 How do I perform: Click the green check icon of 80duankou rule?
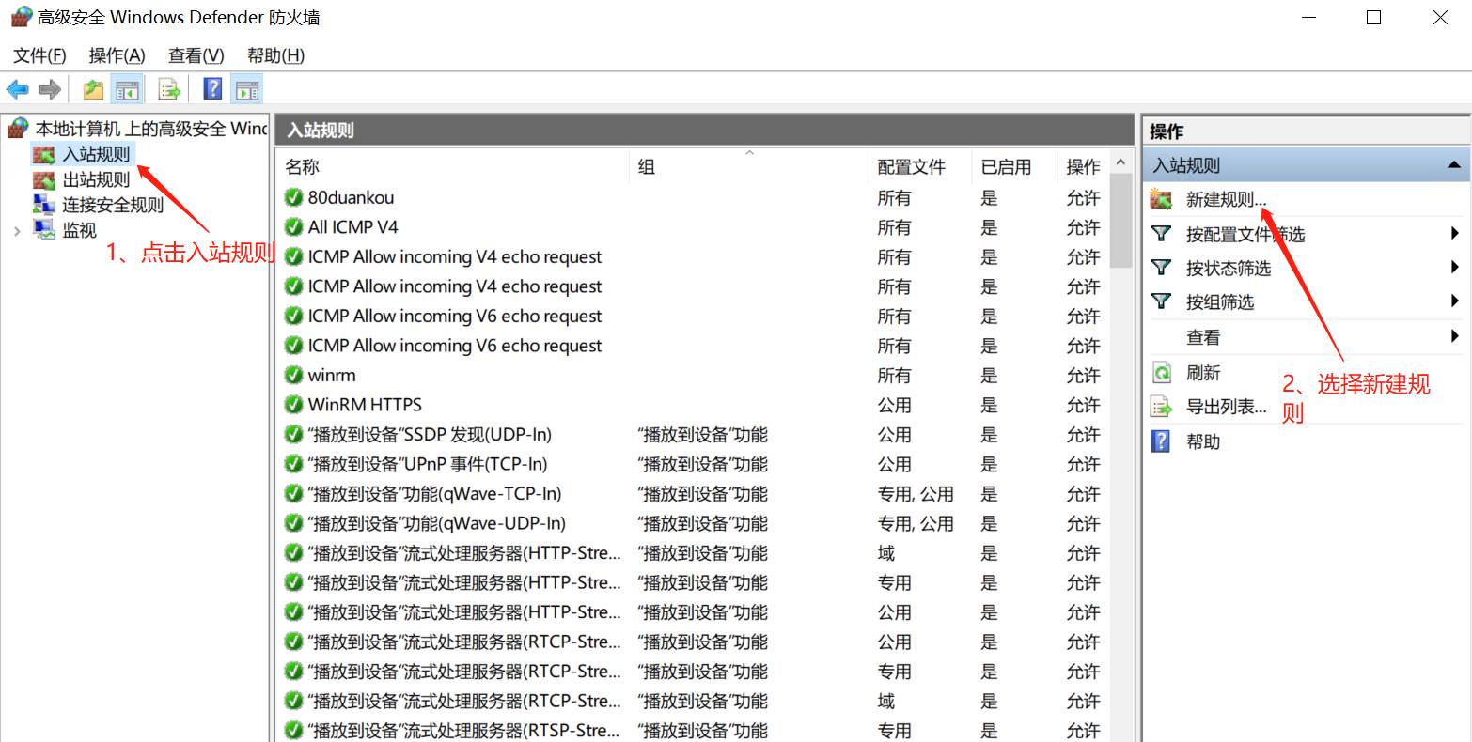coord(293,197)
